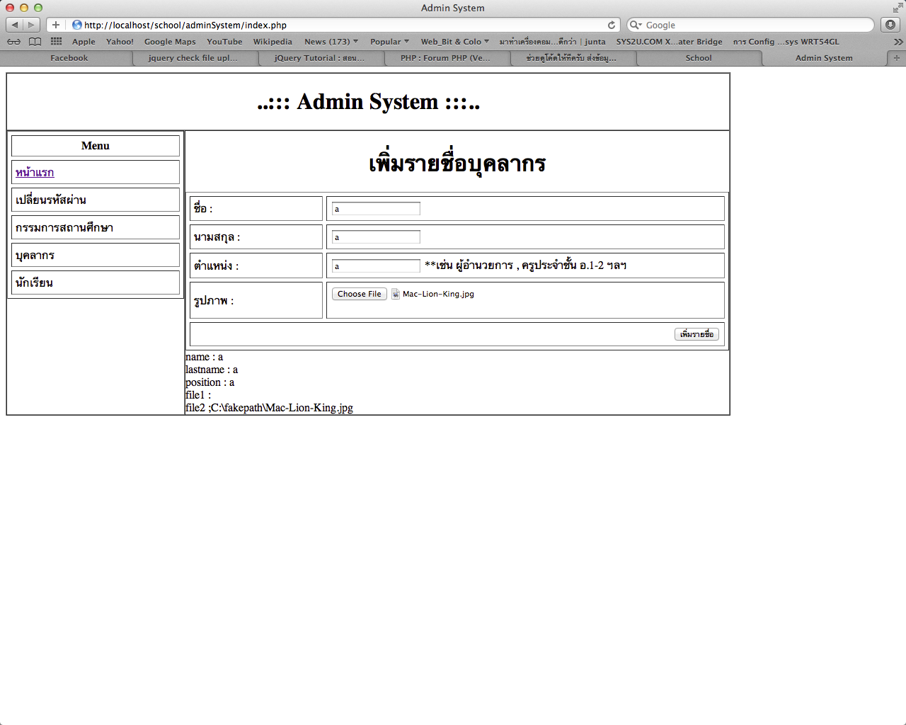Show all bookmarks book icon
The width and height of the screenshot is (906, 725).
35,42
